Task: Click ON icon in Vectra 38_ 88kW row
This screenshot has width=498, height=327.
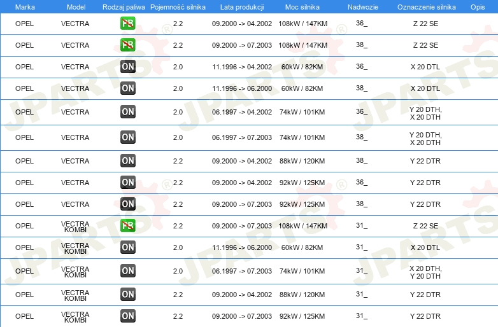Action: tap(127, 160)
